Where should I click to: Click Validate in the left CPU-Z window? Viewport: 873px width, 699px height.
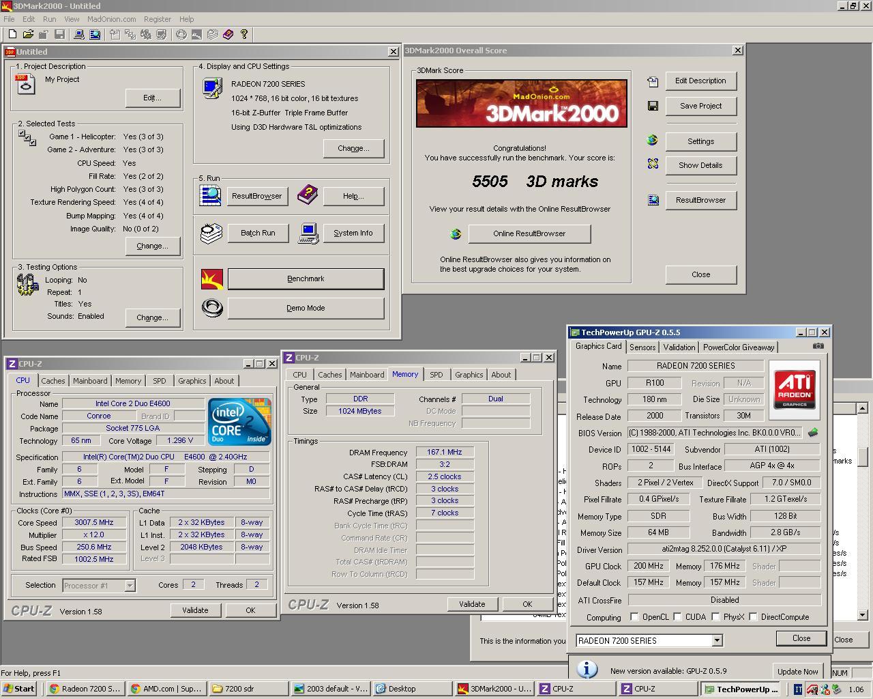tap(195, 610)
